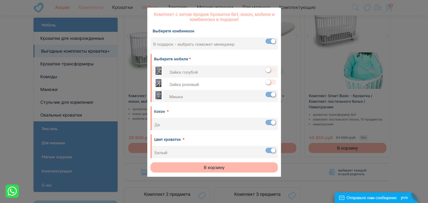Open the stroller cart icon
428x203 pixels.
[389, 7]
